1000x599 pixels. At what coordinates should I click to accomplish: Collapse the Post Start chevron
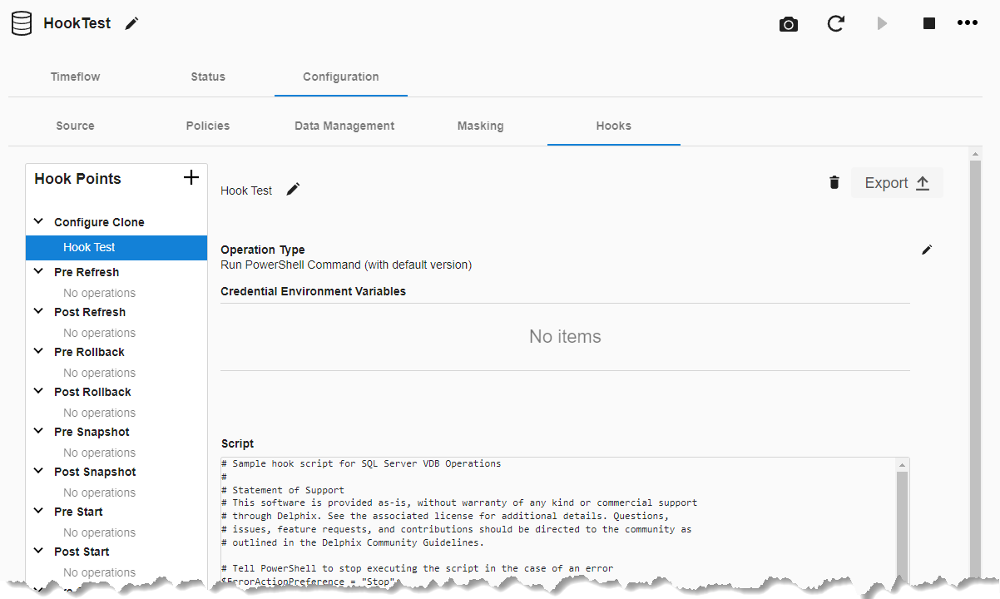tap(38, 551)
